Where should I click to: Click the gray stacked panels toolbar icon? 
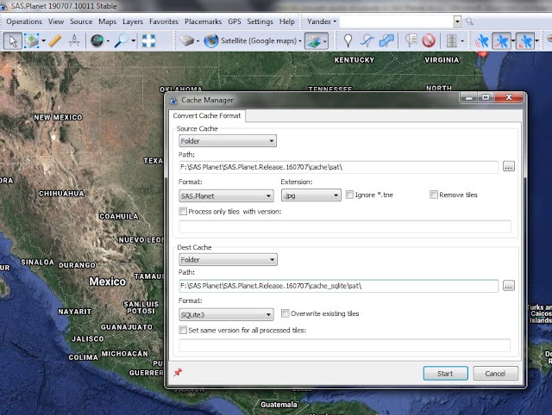coord(451,41)
